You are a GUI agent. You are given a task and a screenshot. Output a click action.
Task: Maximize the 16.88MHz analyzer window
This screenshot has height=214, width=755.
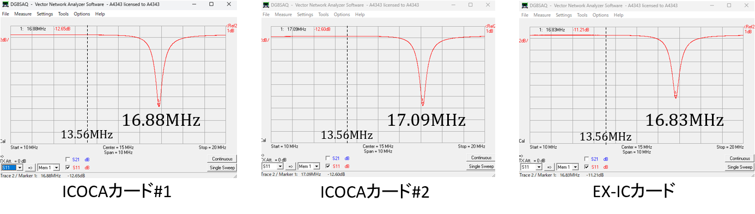(211, 4)
